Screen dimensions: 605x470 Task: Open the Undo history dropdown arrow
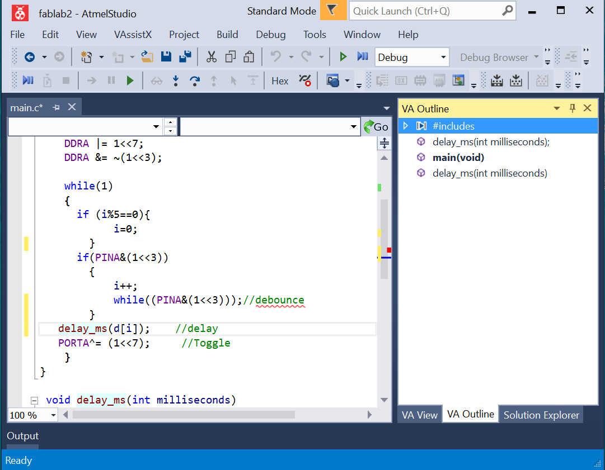tap(292, 57)
